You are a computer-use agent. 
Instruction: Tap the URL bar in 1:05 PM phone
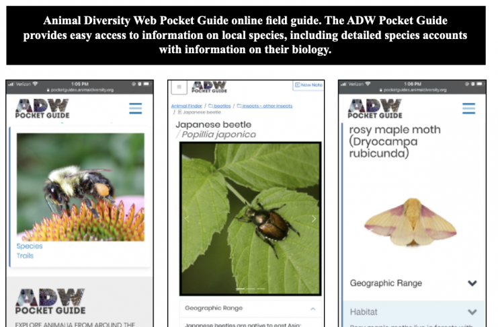click(80, 90)
